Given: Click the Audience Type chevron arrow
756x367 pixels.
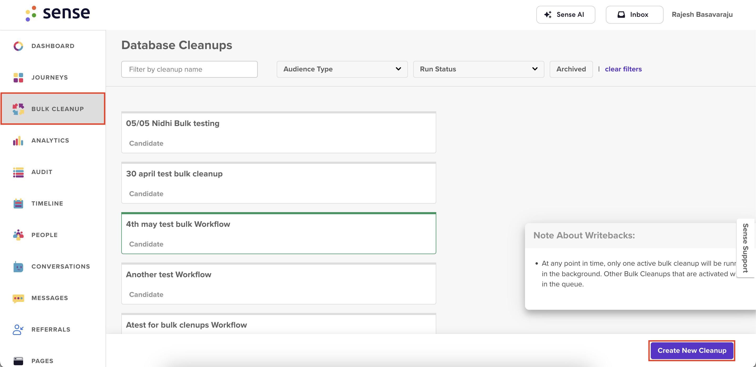Looking at the screenshot, I should (x=398, y=69).
